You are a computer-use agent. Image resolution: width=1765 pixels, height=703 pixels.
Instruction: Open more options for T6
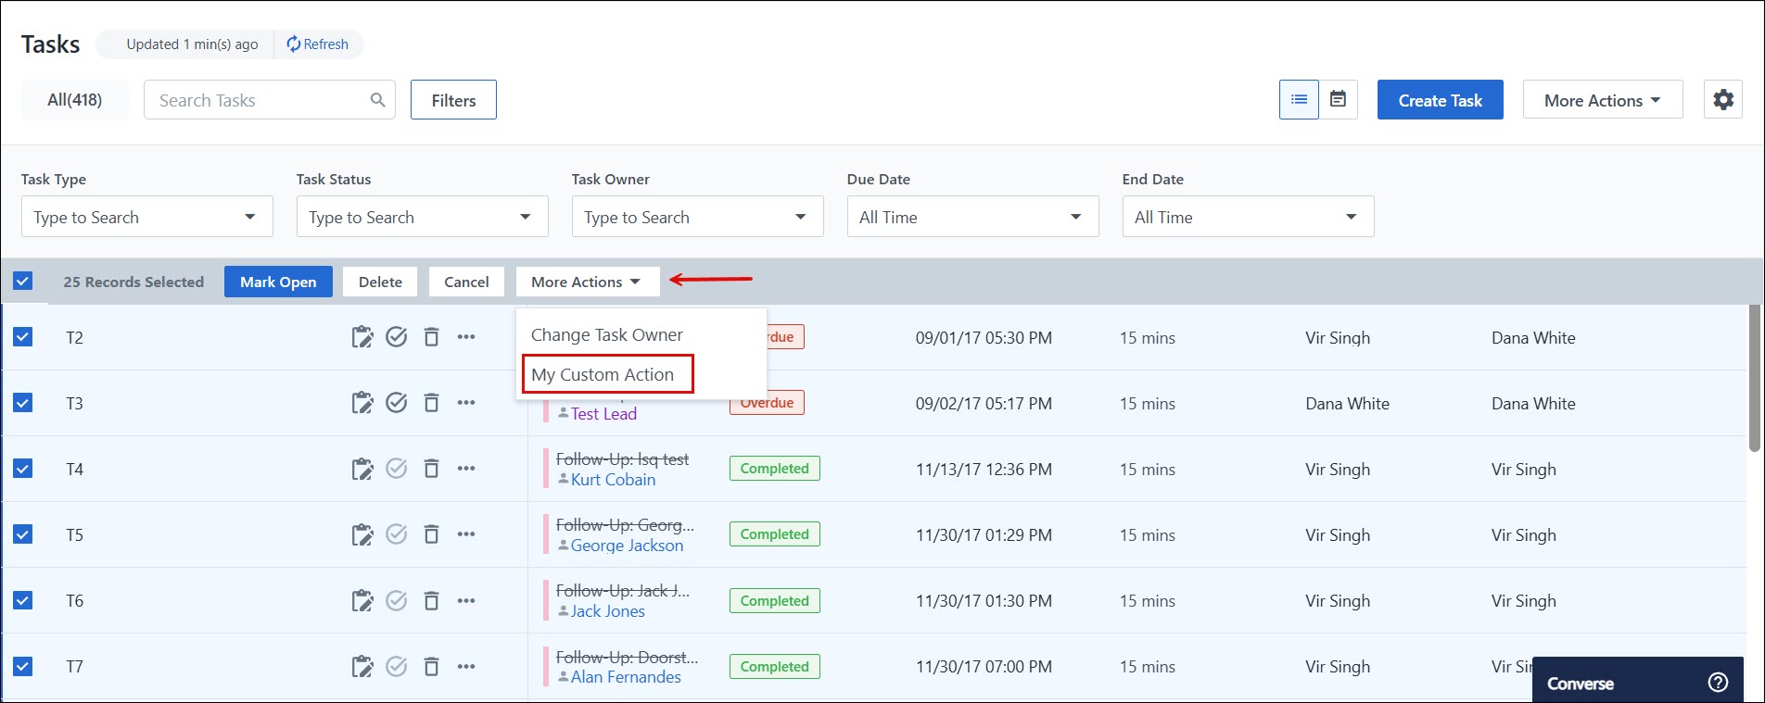coord(466,600)
